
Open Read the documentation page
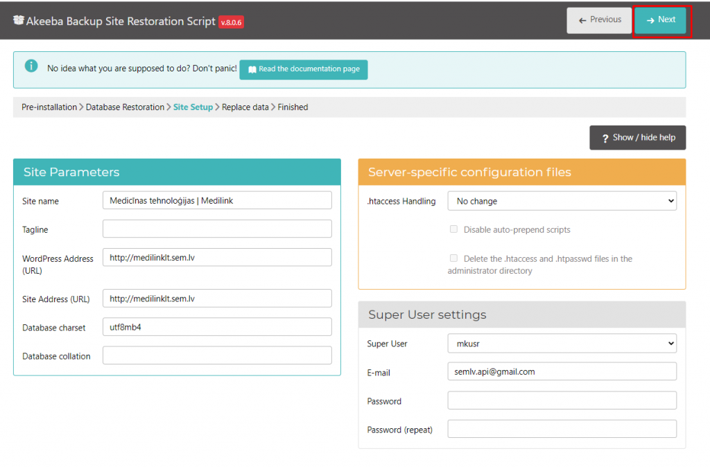coord(304,69)
